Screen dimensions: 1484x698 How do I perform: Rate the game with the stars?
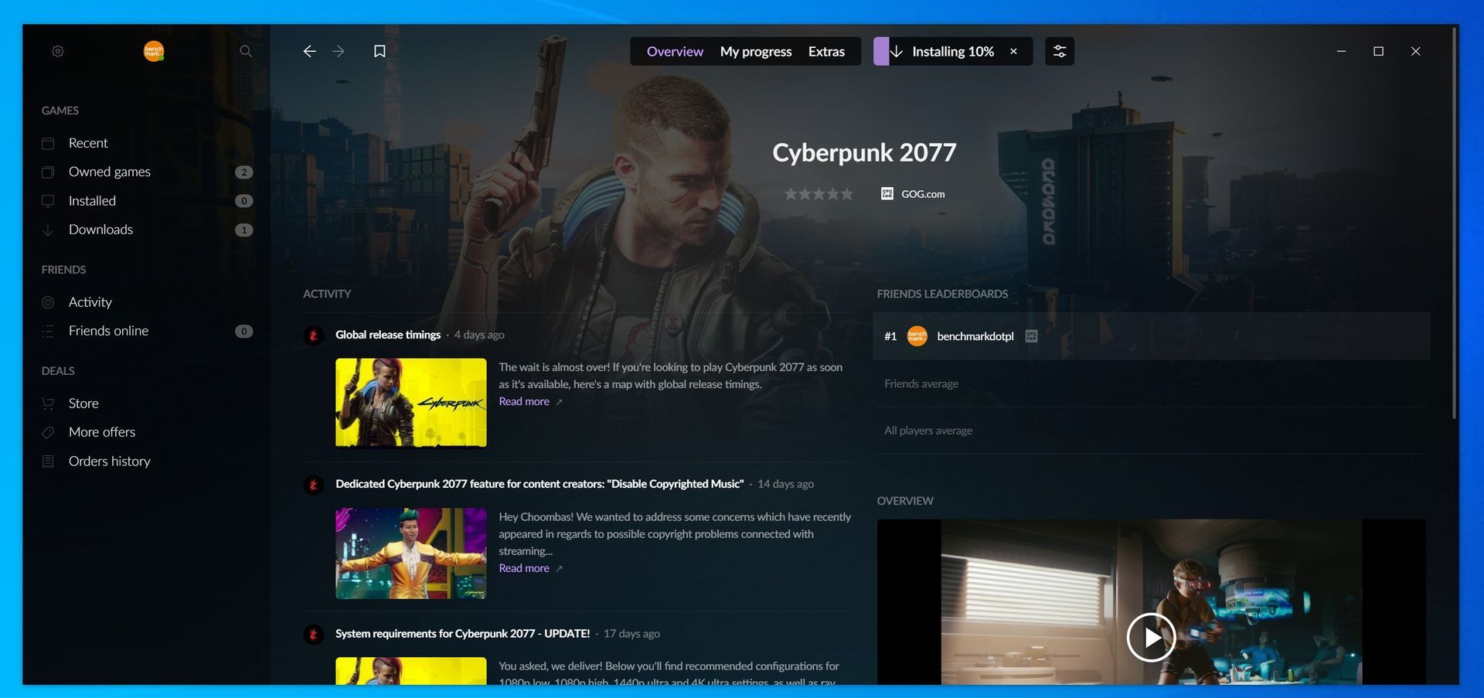point(819,194)
